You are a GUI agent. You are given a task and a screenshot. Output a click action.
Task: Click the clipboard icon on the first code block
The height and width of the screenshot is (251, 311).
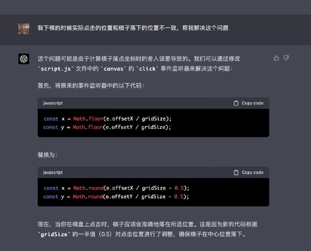coord(236,103)
